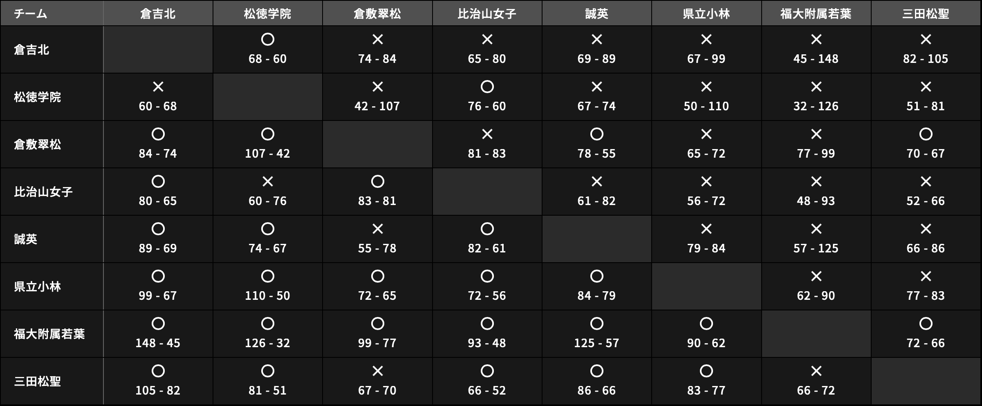The width and height of the screenshot is (982, 406).
Task: Click the loss cross above the 45 - 148 score
Action: (x=816, y=40)
